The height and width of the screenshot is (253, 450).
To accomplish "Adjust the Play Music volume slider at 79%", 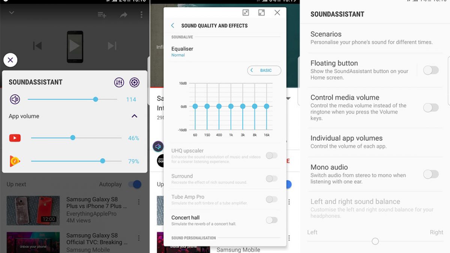I will [x=76, y=161].
